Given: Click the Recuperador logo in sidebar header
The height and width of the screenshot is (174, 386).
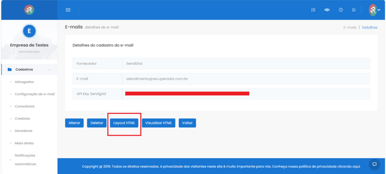Looking at the screenshot, I should (x=29, y=9).
